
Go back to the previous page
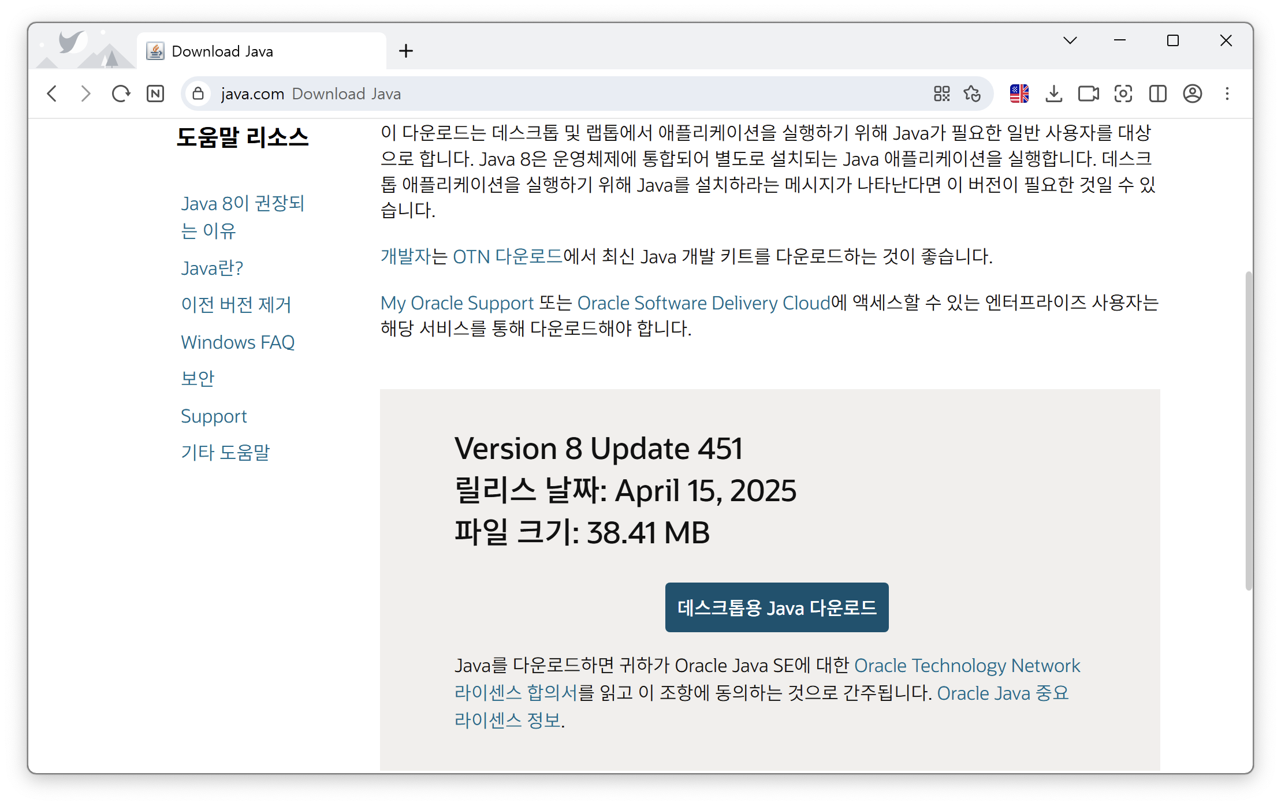tap(52, 94)
